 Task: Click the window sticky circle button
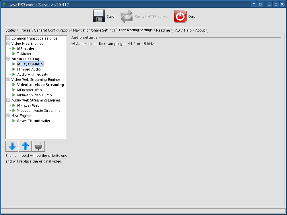260,4
